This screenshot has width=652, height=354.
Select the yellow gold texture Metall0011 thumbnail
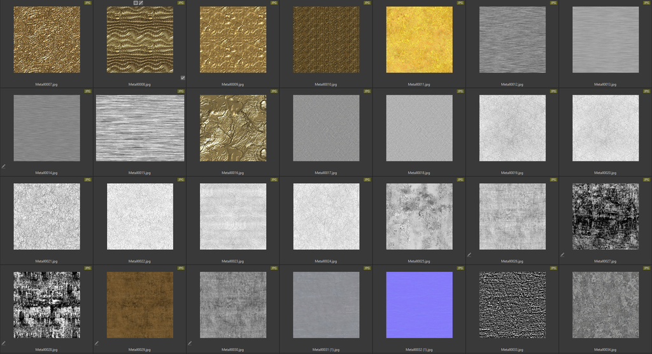(x=419, y=39)
